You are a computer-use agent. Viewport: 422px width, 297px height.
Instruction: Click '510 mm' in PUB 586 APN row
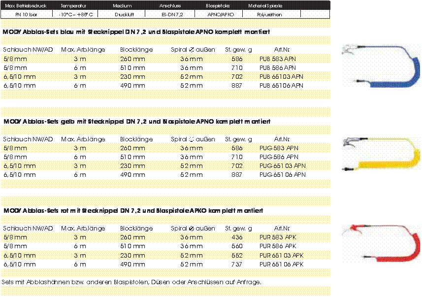132,68
